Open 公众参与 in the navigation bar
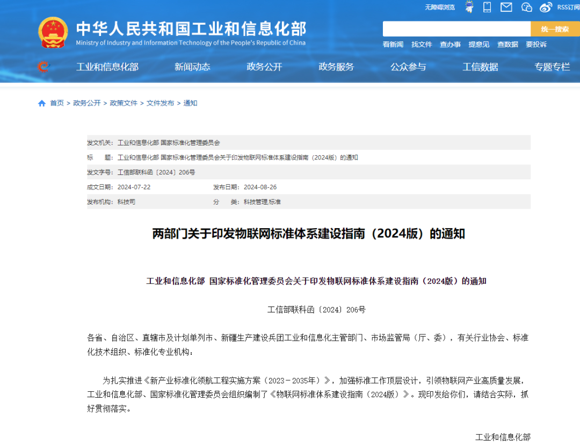The image size is (580, 445). point(408,67)
